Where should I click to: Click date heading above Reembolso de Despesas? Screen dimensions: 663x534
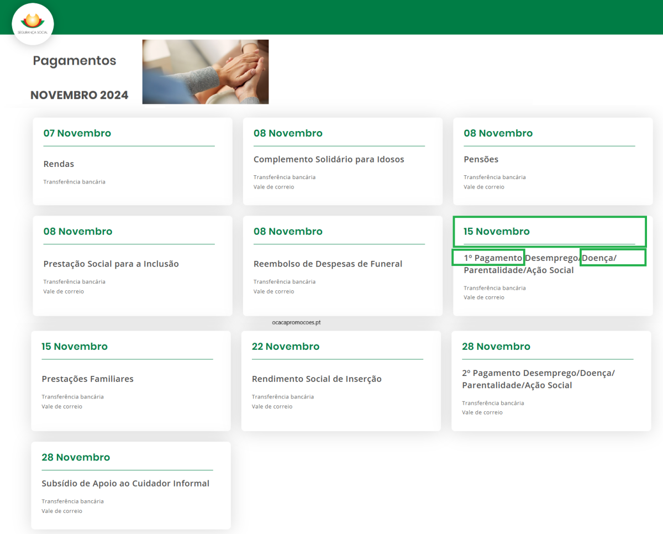point(288,232)
